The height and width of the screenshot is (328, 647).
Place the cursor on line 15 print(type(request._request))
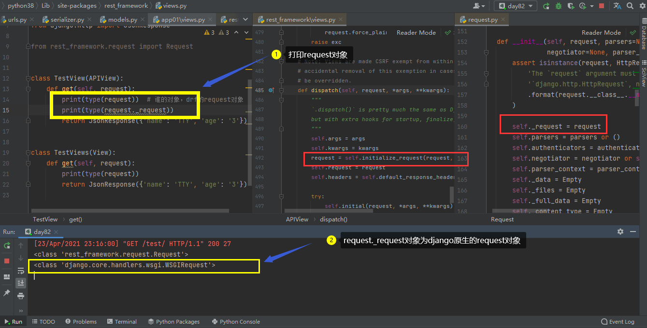tap(117, 110)
